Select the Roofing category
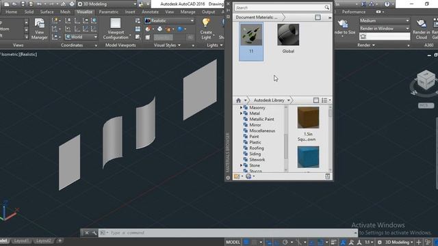This screenshot has width=438, height=246. (x=257, y=148)
